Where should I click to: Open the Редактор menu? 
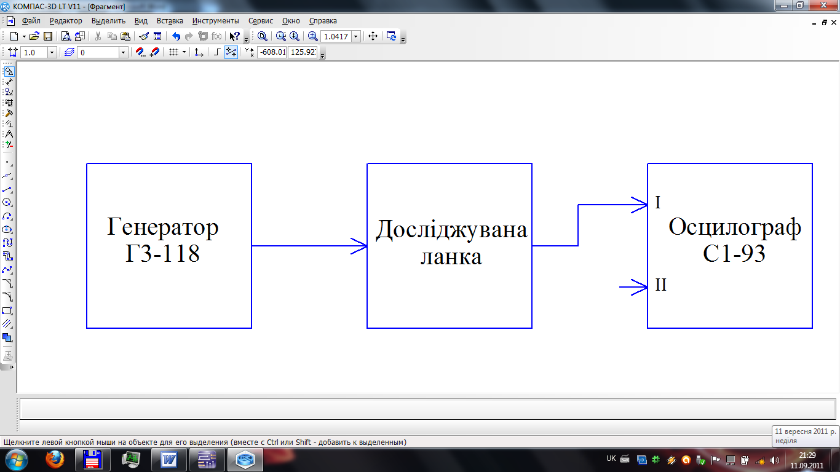[66, 21]
